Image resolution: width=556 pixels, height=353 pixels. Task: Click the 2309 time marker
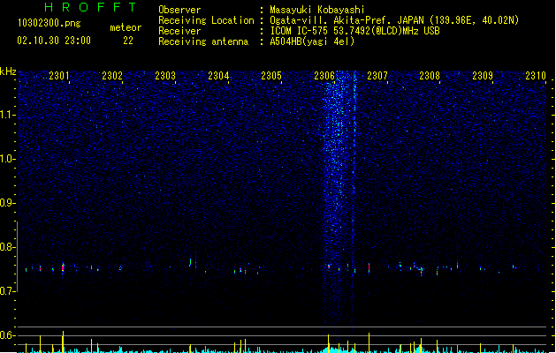[483, 76]
